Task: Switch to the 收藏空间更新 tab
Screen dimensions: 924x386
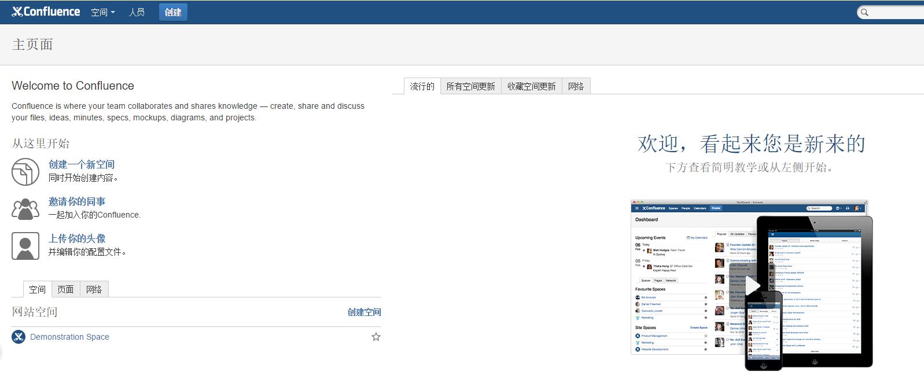Action: click(531, 86)
